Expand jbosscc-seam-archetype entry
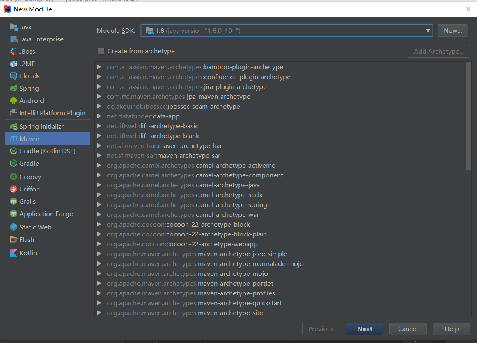Viewport: 477px width, 343px height. pyautogui.click(x=99, y=106)
